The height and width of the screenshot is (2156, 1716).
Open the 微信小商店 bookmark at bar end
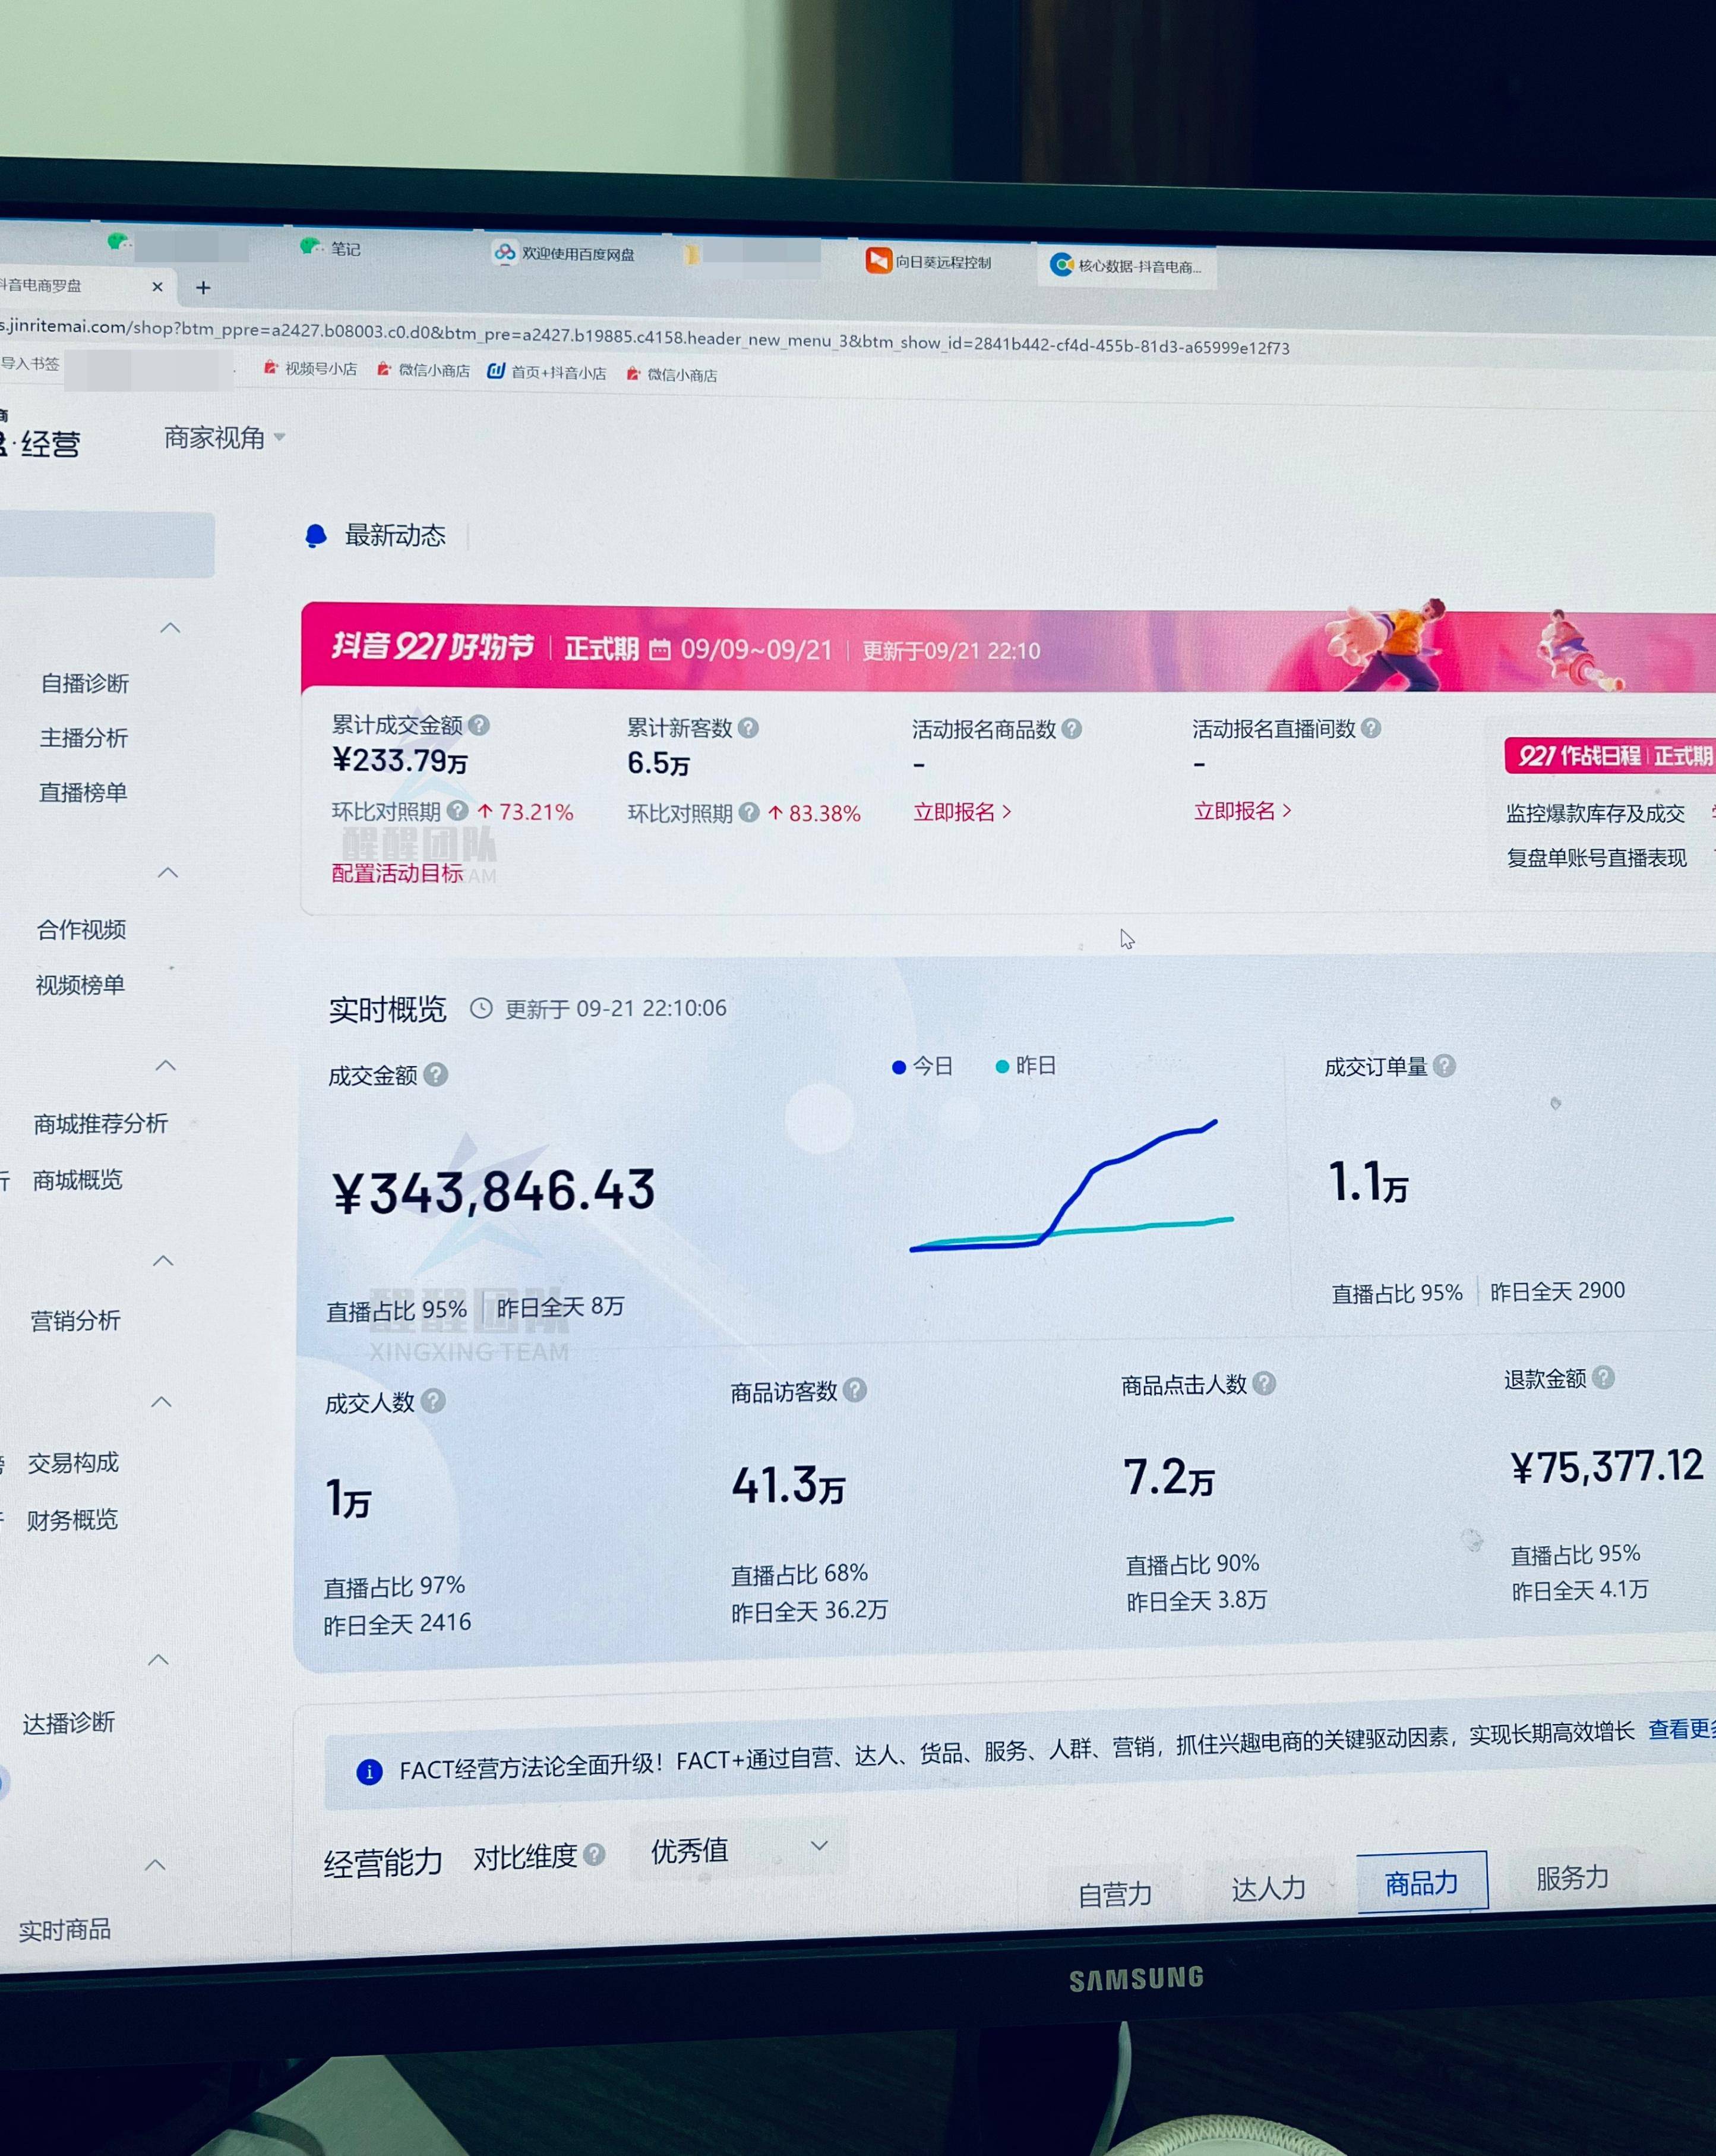tap(672, 375)
